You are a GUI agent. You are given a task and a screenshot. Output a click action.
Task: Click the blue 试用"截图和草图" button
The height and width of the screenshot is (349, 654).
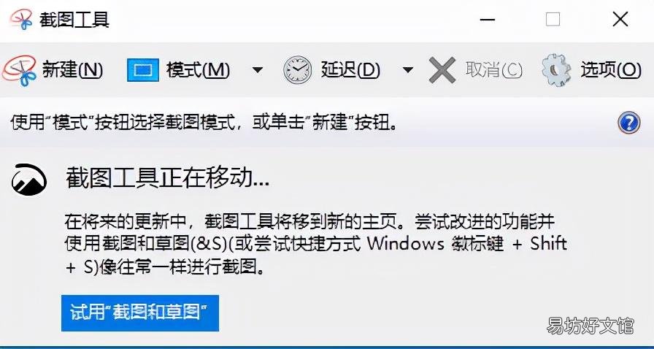pos(139,313)
